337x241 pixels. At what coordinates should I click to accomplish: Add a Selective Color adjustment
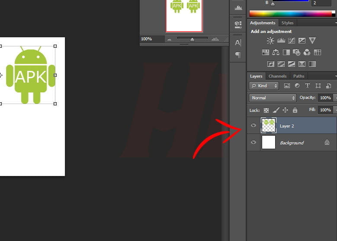[302, 64]
